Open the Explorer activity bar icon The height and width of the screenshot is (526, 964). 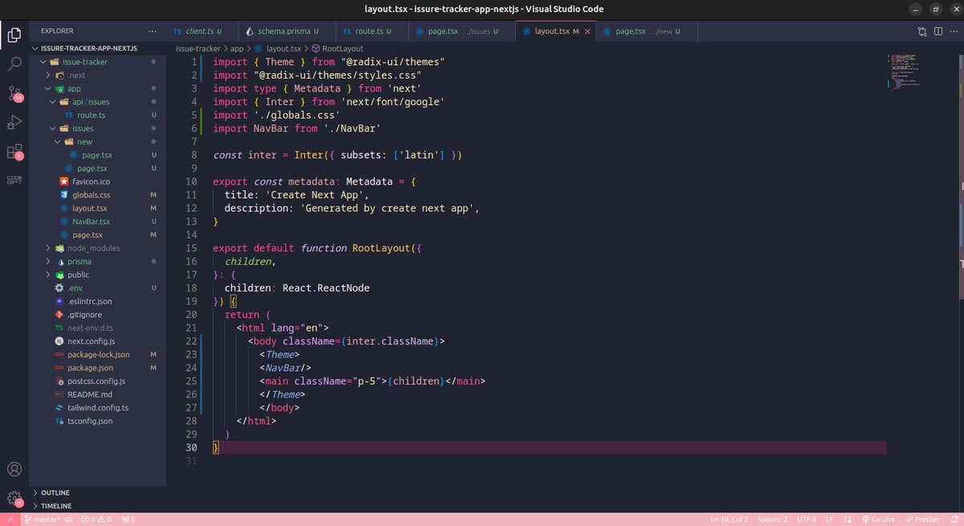14,35
